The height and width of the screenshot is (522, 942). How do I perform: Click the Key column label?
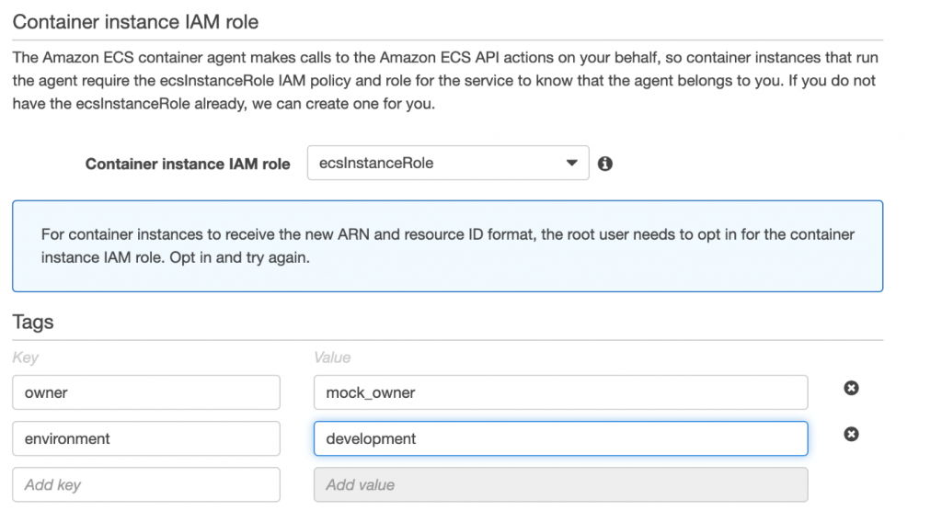click(25, 357)
